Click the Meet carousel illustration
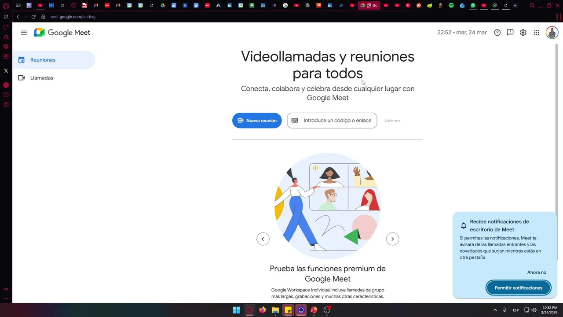563x317 pixels. point(328,206)
